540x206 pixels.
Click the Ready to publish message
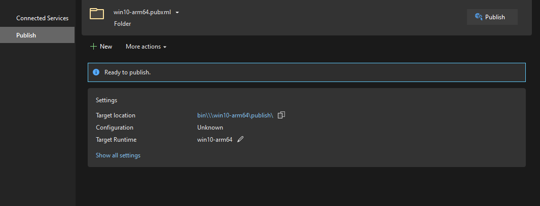(x=127, y=72)
